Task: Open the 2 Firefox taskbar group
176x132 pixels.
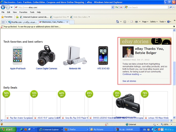Action: pyautogui.click(x=76, y=129)
